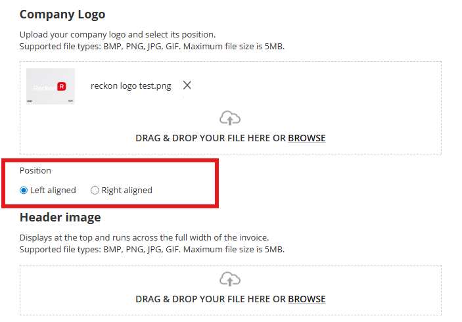Click the reckon logo test.png file name
The height and width of the screenshot is (322, 462).
pos(131,85)
